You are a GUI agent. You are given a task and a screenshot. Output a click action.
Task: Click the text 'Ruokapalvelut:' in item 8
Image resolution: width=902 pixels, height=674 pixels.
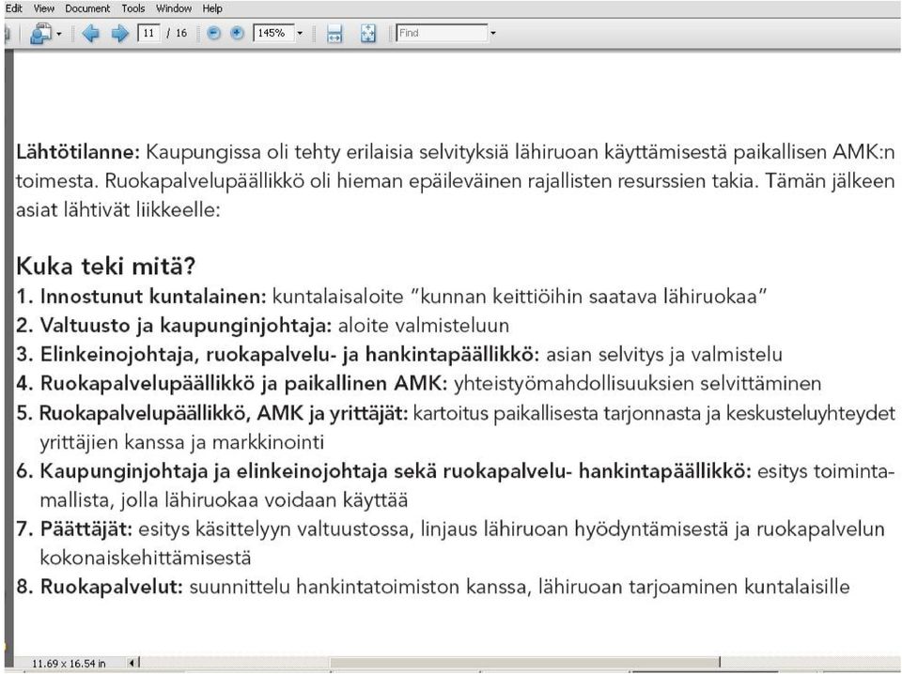point(112,588)
